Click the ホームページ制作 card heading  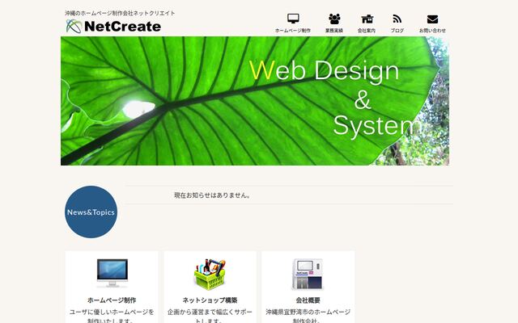112,300
